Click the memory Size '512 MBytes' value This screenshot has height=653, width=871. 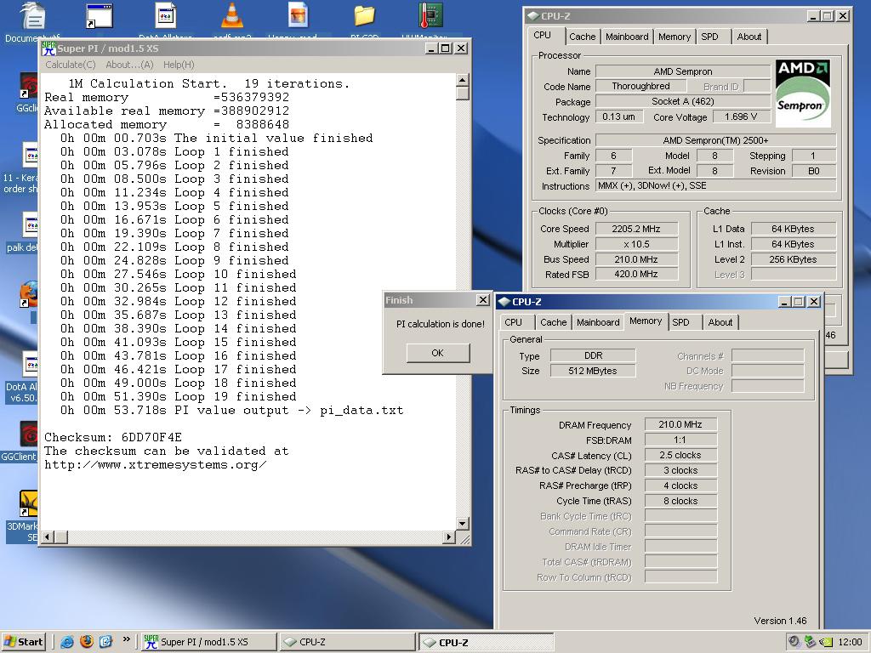point(593,371)
